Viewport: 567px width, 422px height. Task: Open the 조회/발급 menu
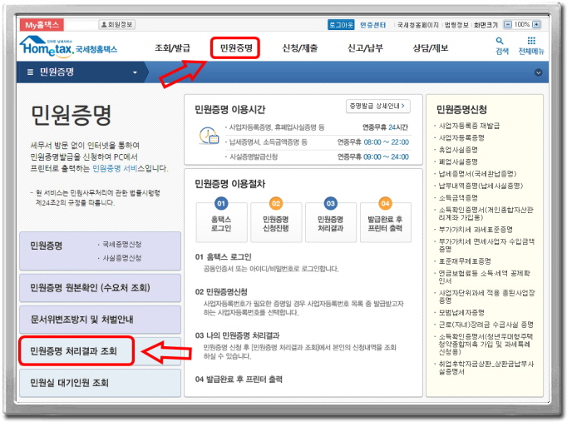click(x=172, y=47)
